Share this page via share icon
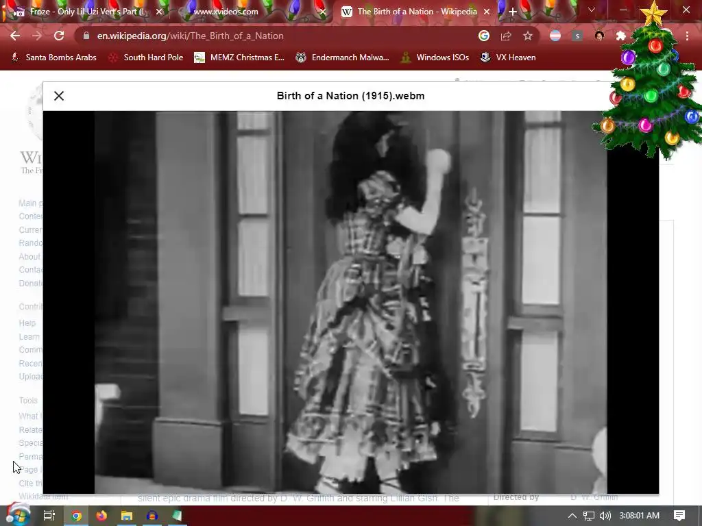This screenshot has height=526, width=702. pyautogui.click(x=506, y=36)
